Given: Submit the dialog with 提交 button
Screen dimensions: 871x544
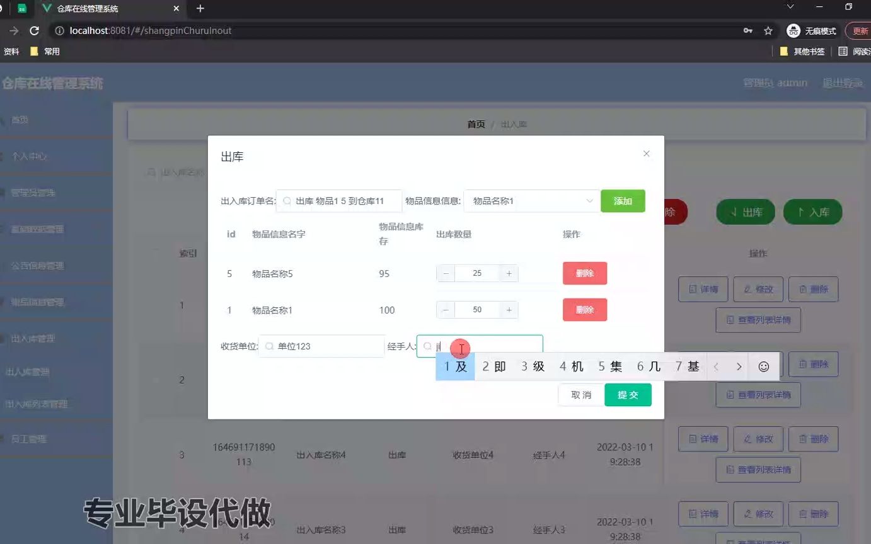Looking at the screenshot, I should (x=628, y=395).
